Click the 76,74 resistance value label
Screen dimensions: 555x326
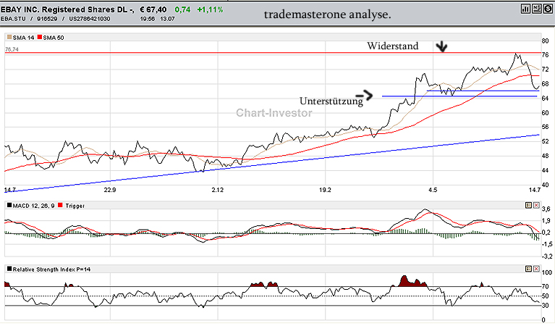(x=12, y=49)
